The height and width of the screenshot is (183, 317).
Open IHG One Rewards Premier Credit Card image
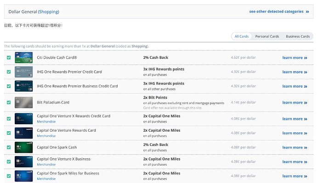[23, 72]
